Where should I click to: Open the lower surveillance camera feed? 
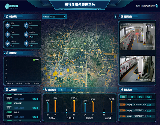pyautogui.click(x=137, y=69)
